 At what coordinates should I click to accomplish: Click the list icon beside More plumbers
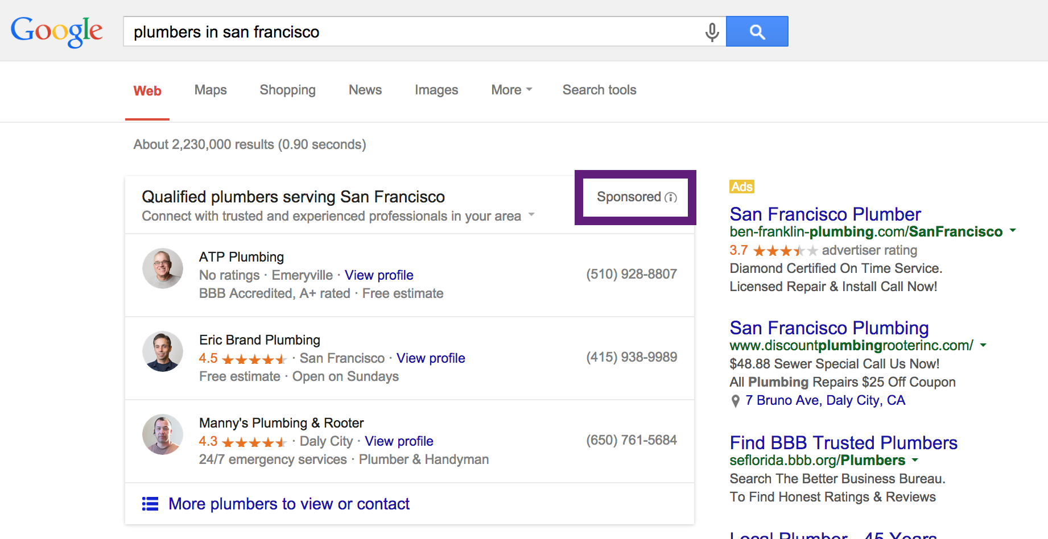click(x=150, y=504)
